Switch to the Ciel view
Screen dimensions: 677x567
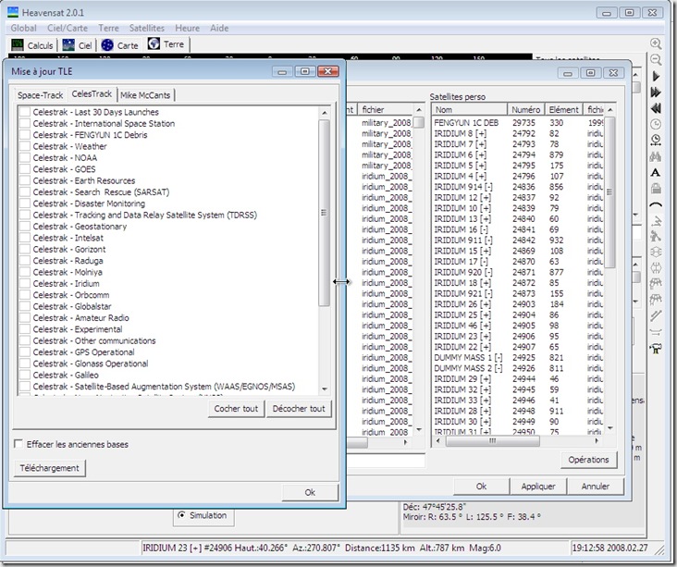[x=78, y=45]
